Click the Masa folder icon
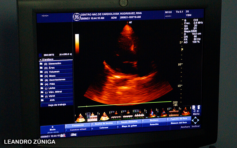Viewport: 237px width, 148px height. coord(41,76)
